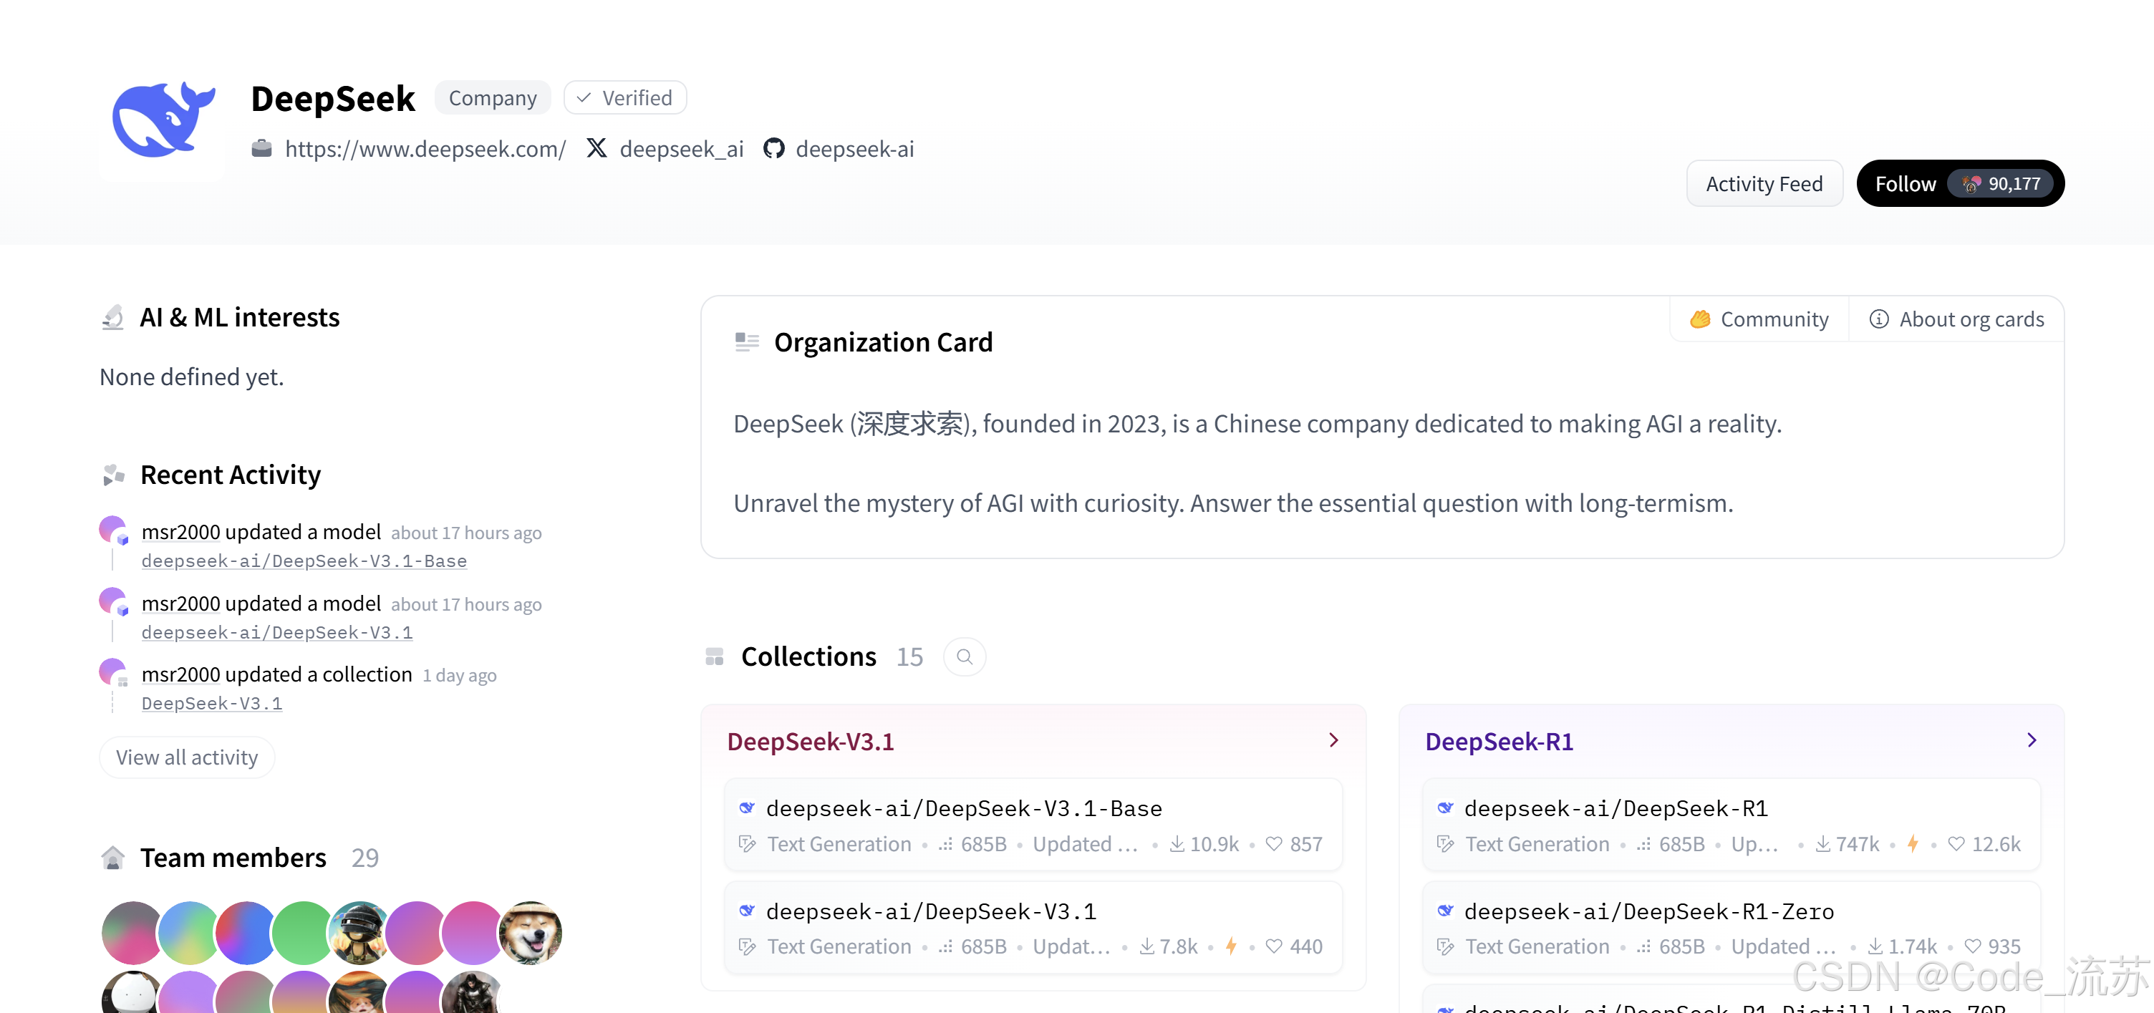Click the Company badge
The height and width of the screenshot is (1013, 2154).
(x=493, y=98)
